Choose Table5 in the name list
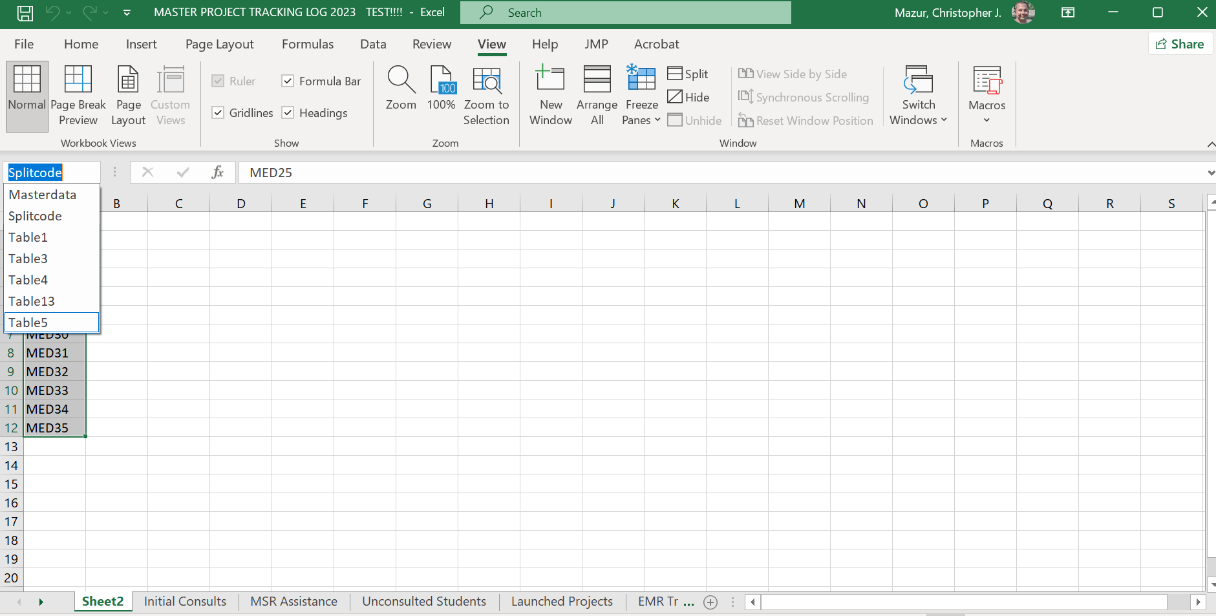The width and height of the screenshot is (1216, 616). pos(52,323)
